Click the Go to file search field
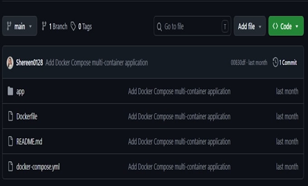The width and height of the screenshot is (308, 186). [x=192, y=26]
